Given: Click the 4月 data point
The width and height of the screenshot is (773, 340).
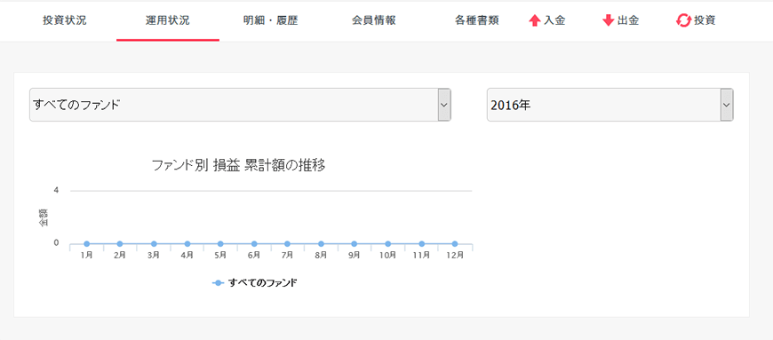Looking at the screenshot, I should [187, 244].
